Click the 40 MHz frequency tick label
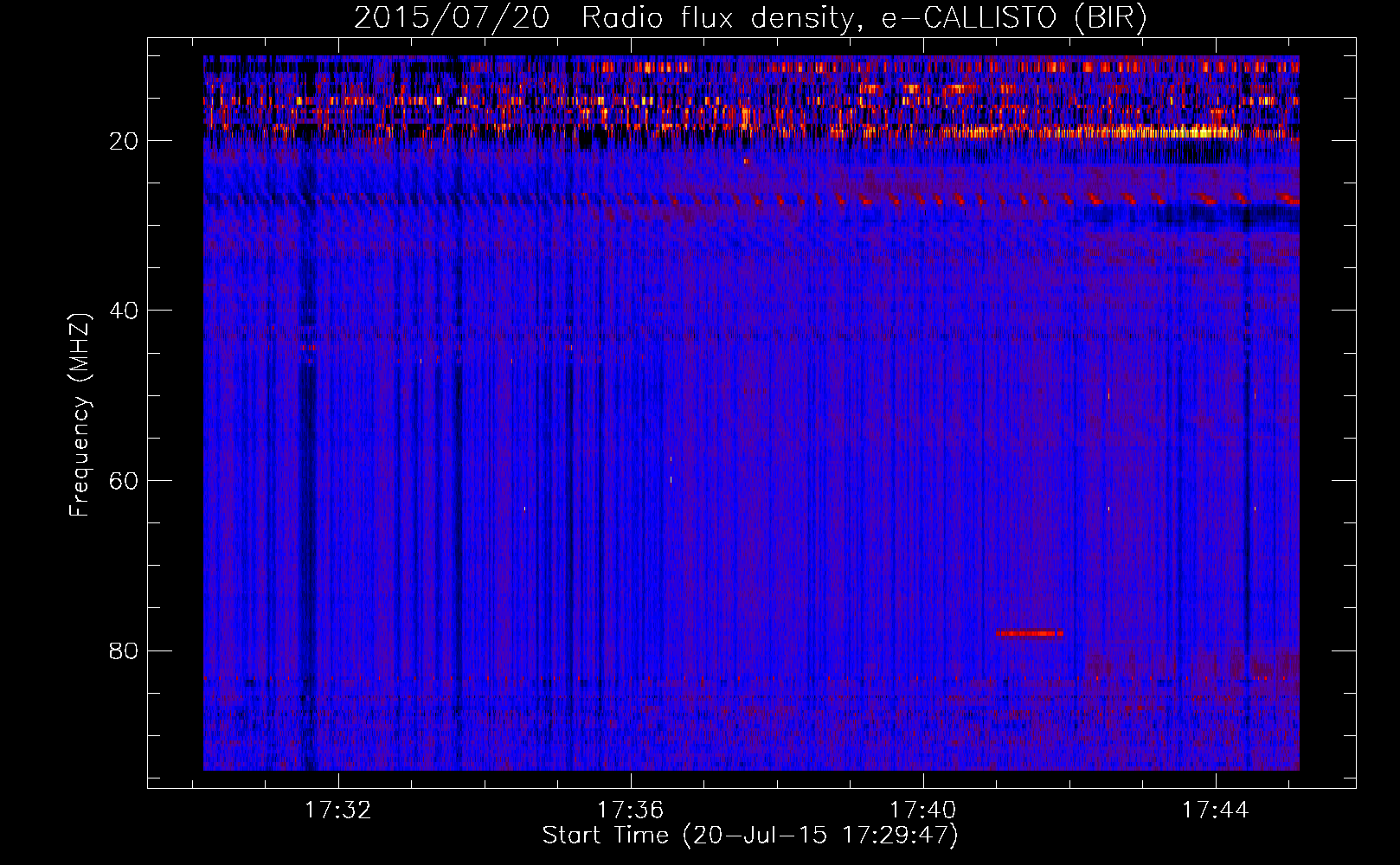1400x865 pixels. tap(124, 311)
